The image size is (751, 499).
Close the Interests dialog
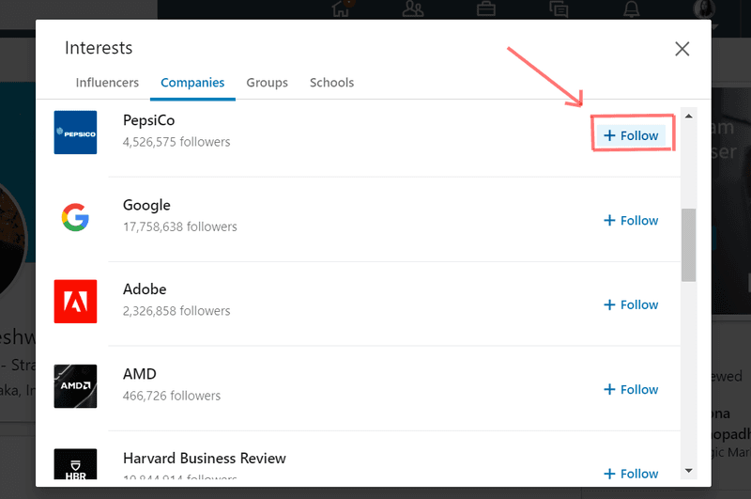(x=682, y=49)
